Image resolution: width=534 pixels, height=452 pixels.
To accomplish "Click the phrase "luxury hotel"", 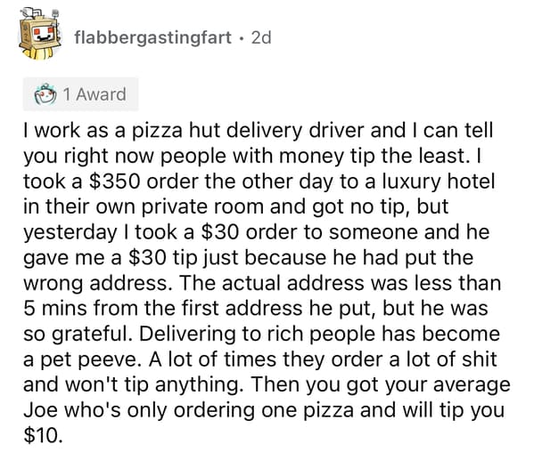I will (439, 182).
